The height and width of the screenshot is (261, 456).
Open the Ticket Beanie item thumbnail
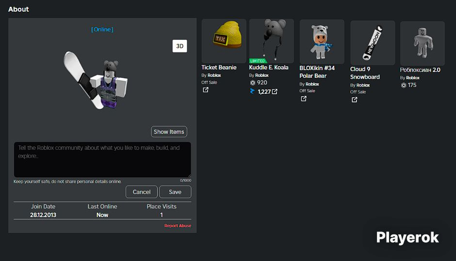coord(224,41)
